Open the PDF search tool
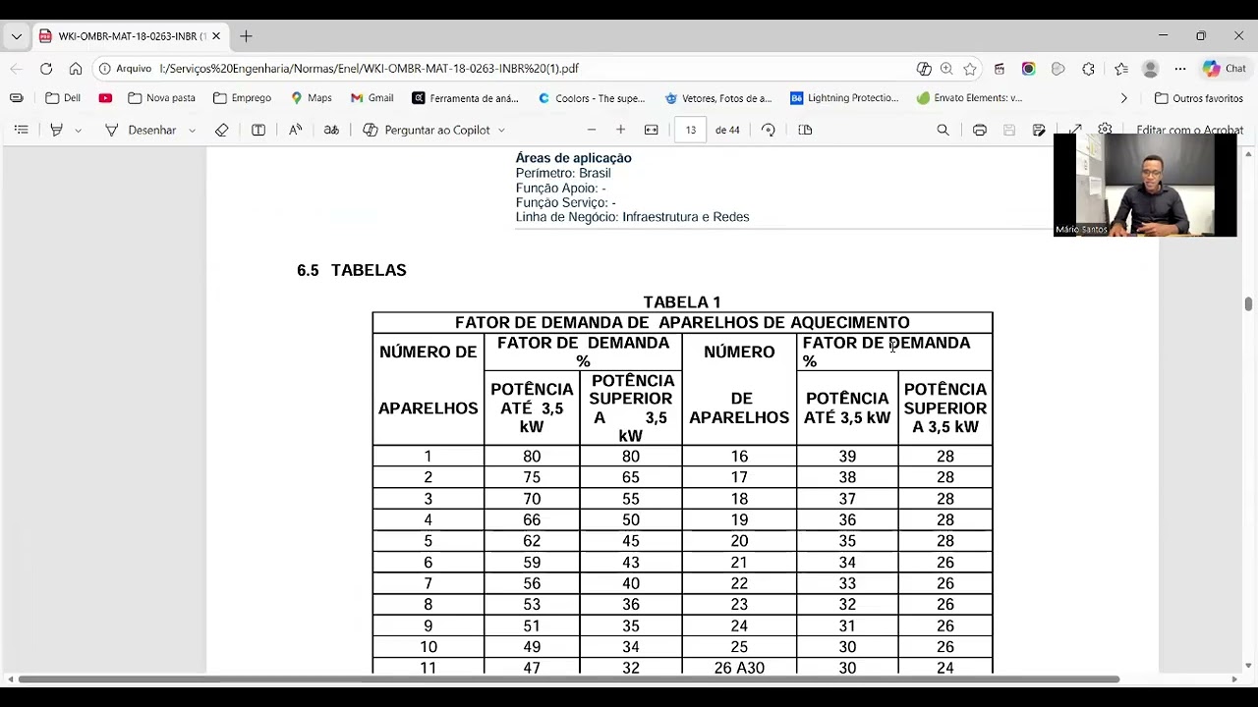 coord(943,130)
